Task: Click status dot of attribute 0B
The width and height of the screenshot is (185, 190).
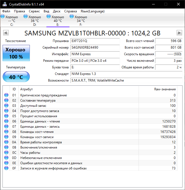Action: point(6,147)
